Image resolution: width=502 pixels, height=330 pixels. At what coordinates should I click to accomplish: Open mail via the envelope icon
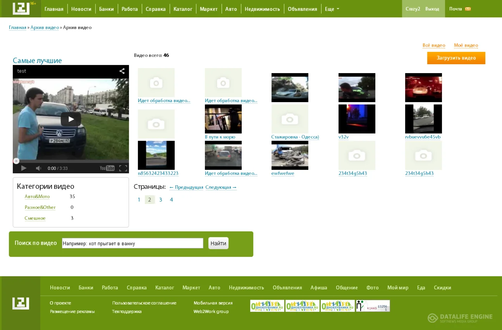coord(468,9)
